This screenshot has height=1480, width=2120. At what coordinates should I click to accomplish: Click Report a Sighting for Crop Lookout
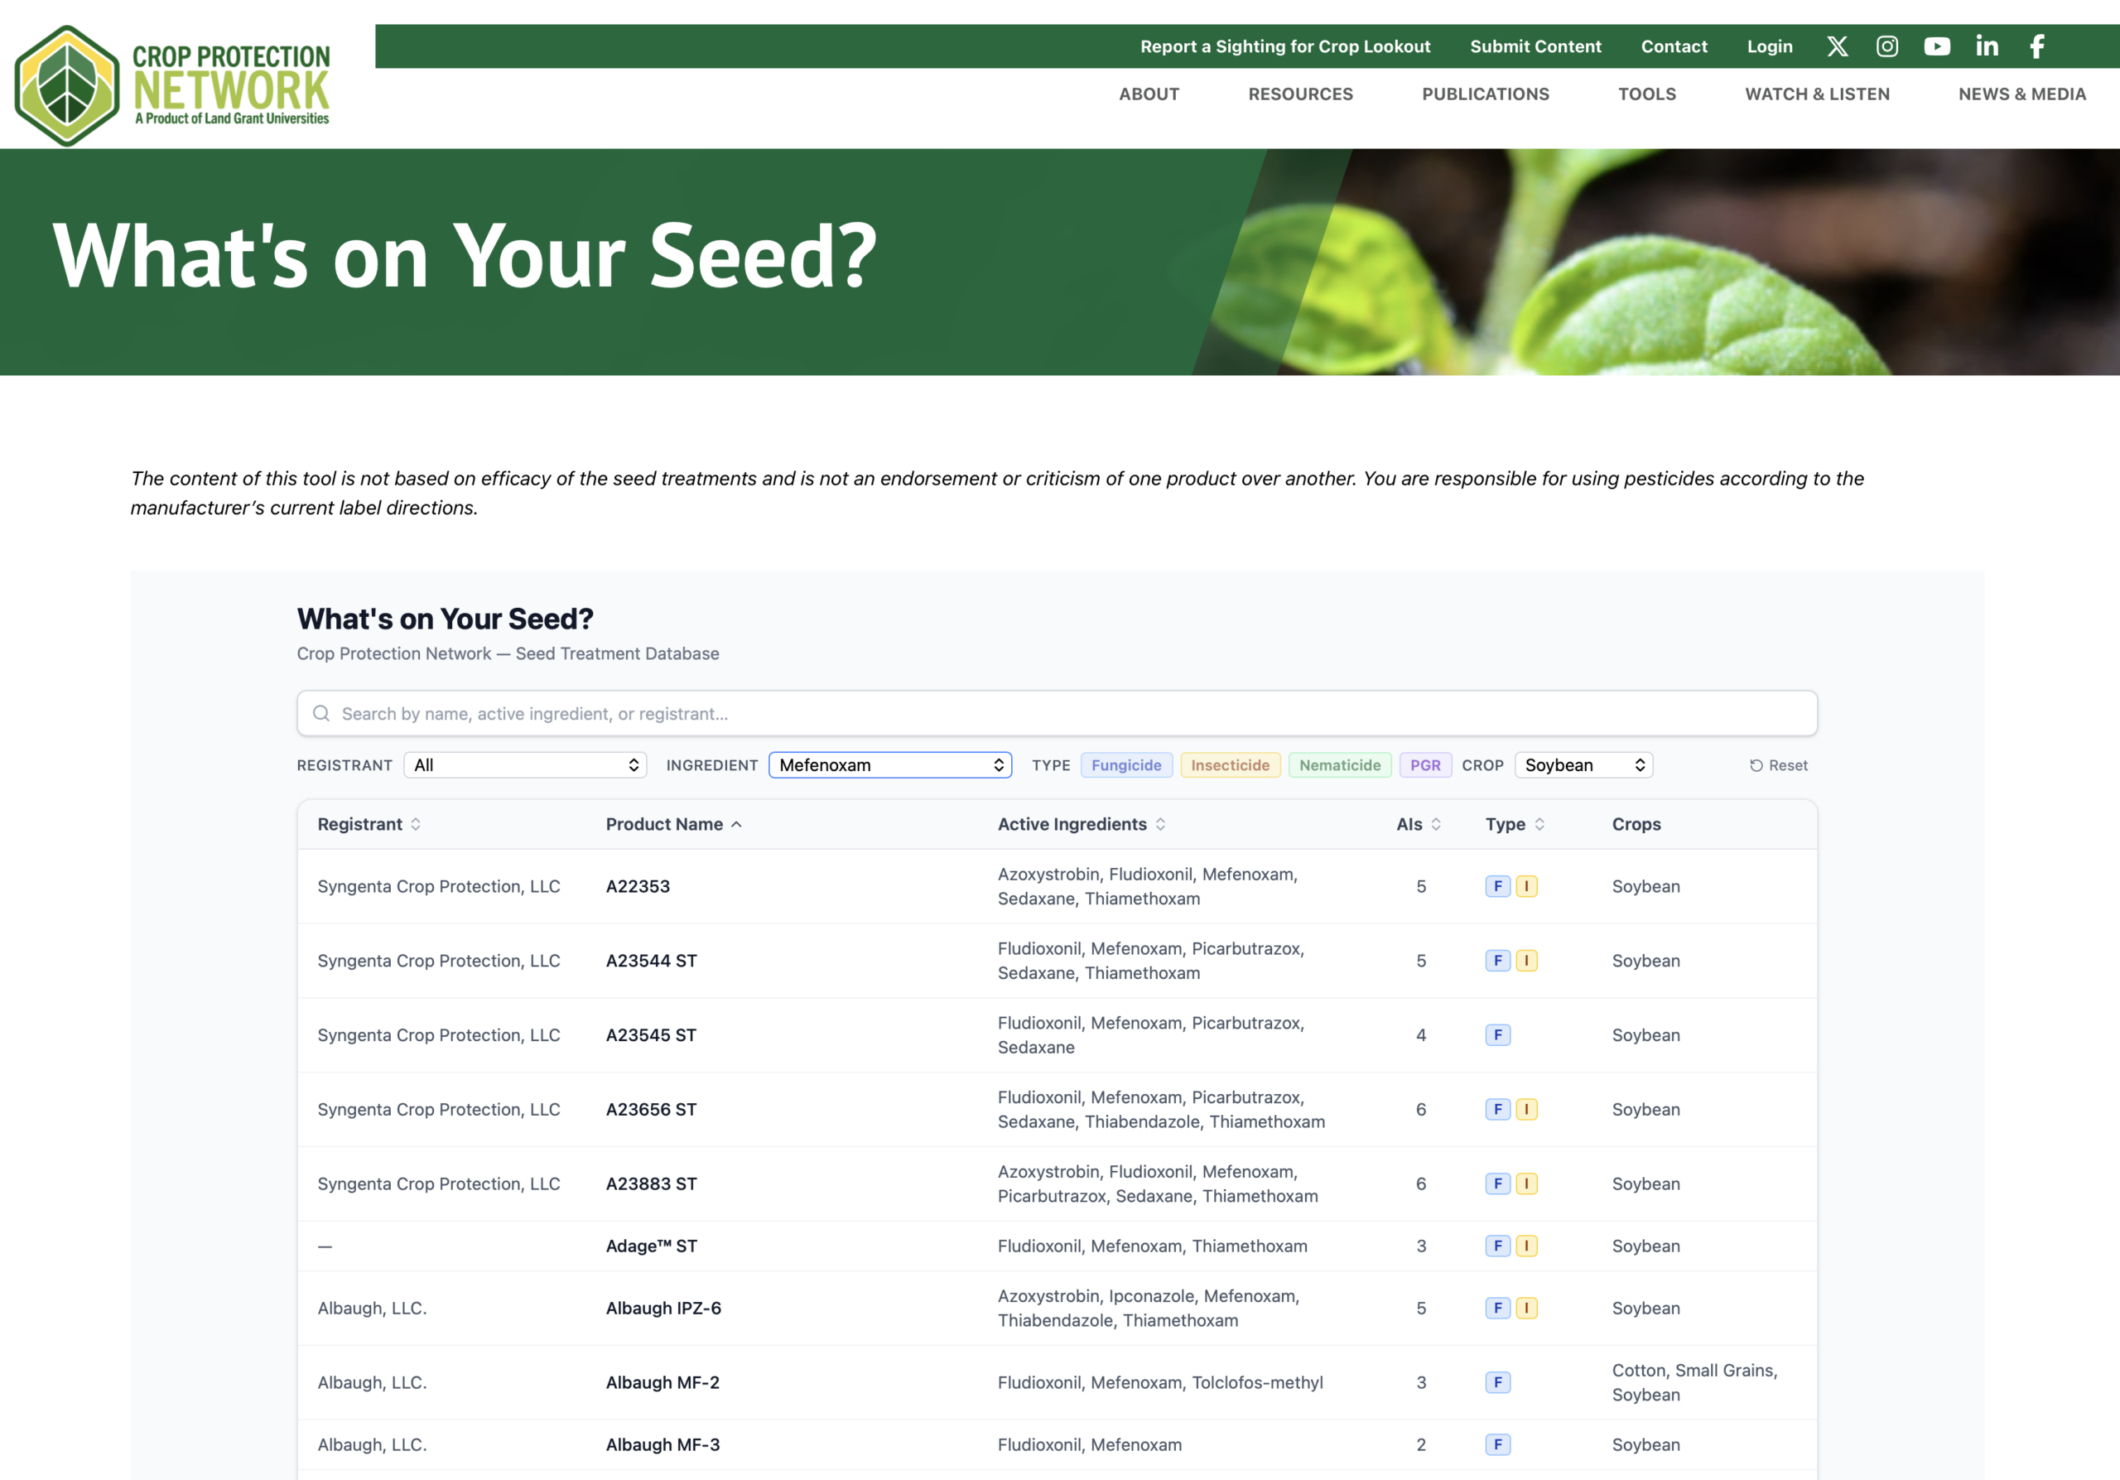(1284, 46)
